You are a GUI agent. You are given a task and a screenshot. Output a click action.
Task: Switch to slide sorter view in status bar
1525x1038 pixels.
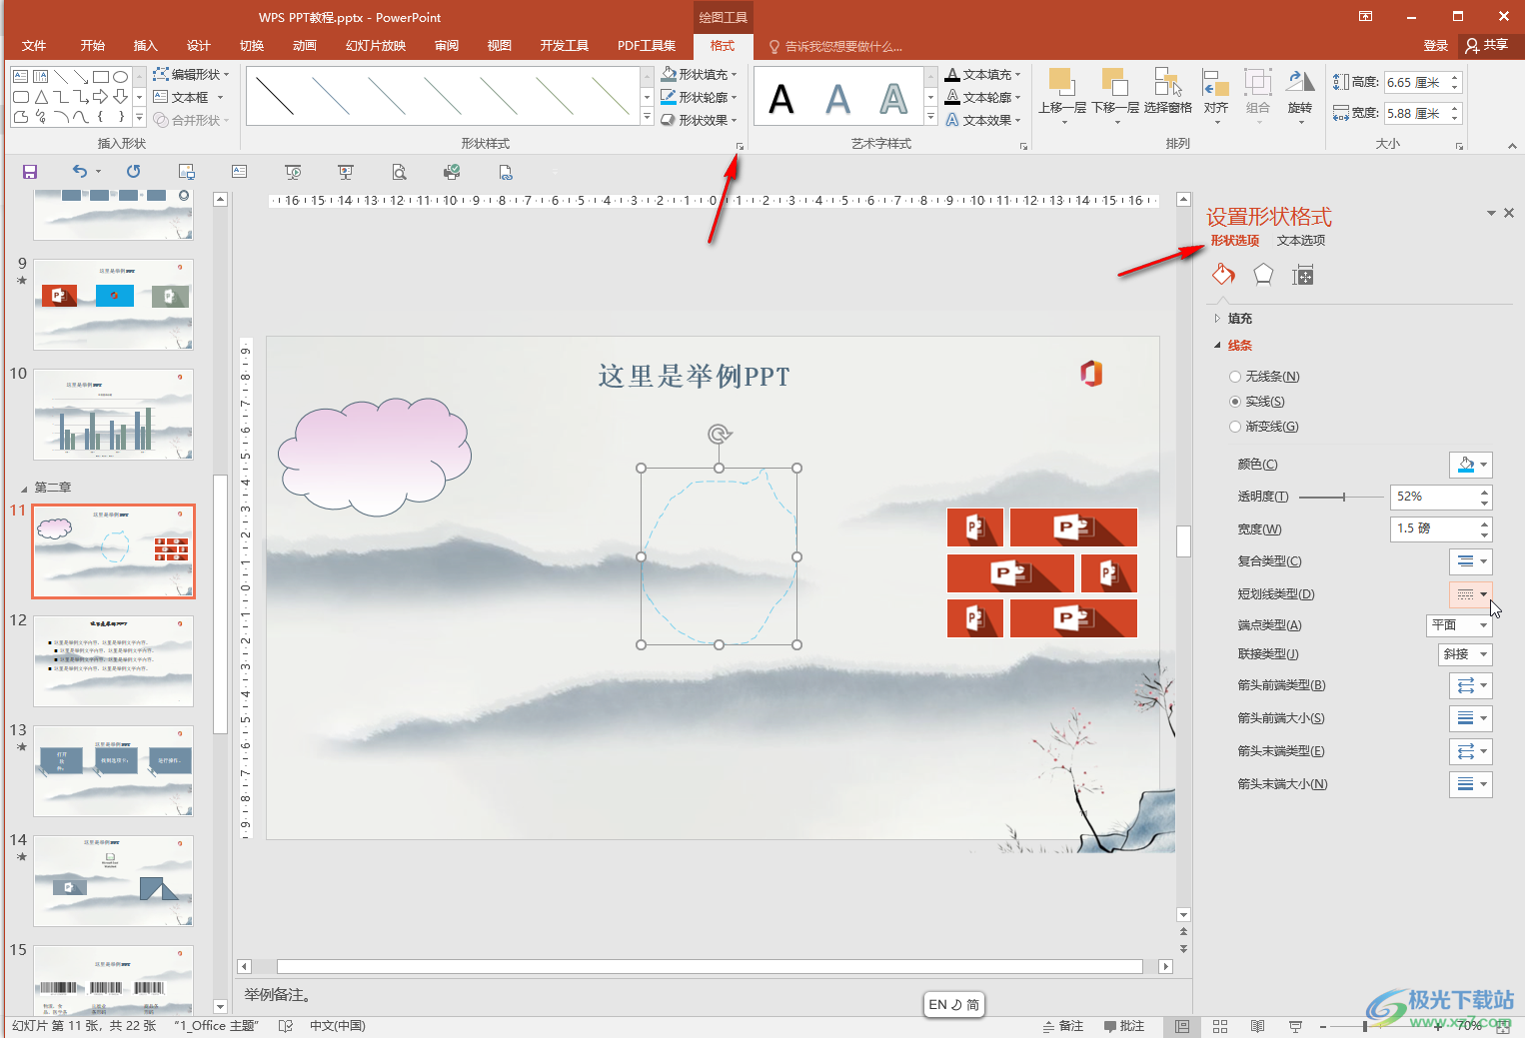(1220, 1026)
